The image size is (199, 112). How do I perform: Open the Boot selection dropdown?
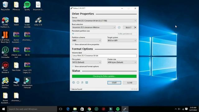click(94, 27)
